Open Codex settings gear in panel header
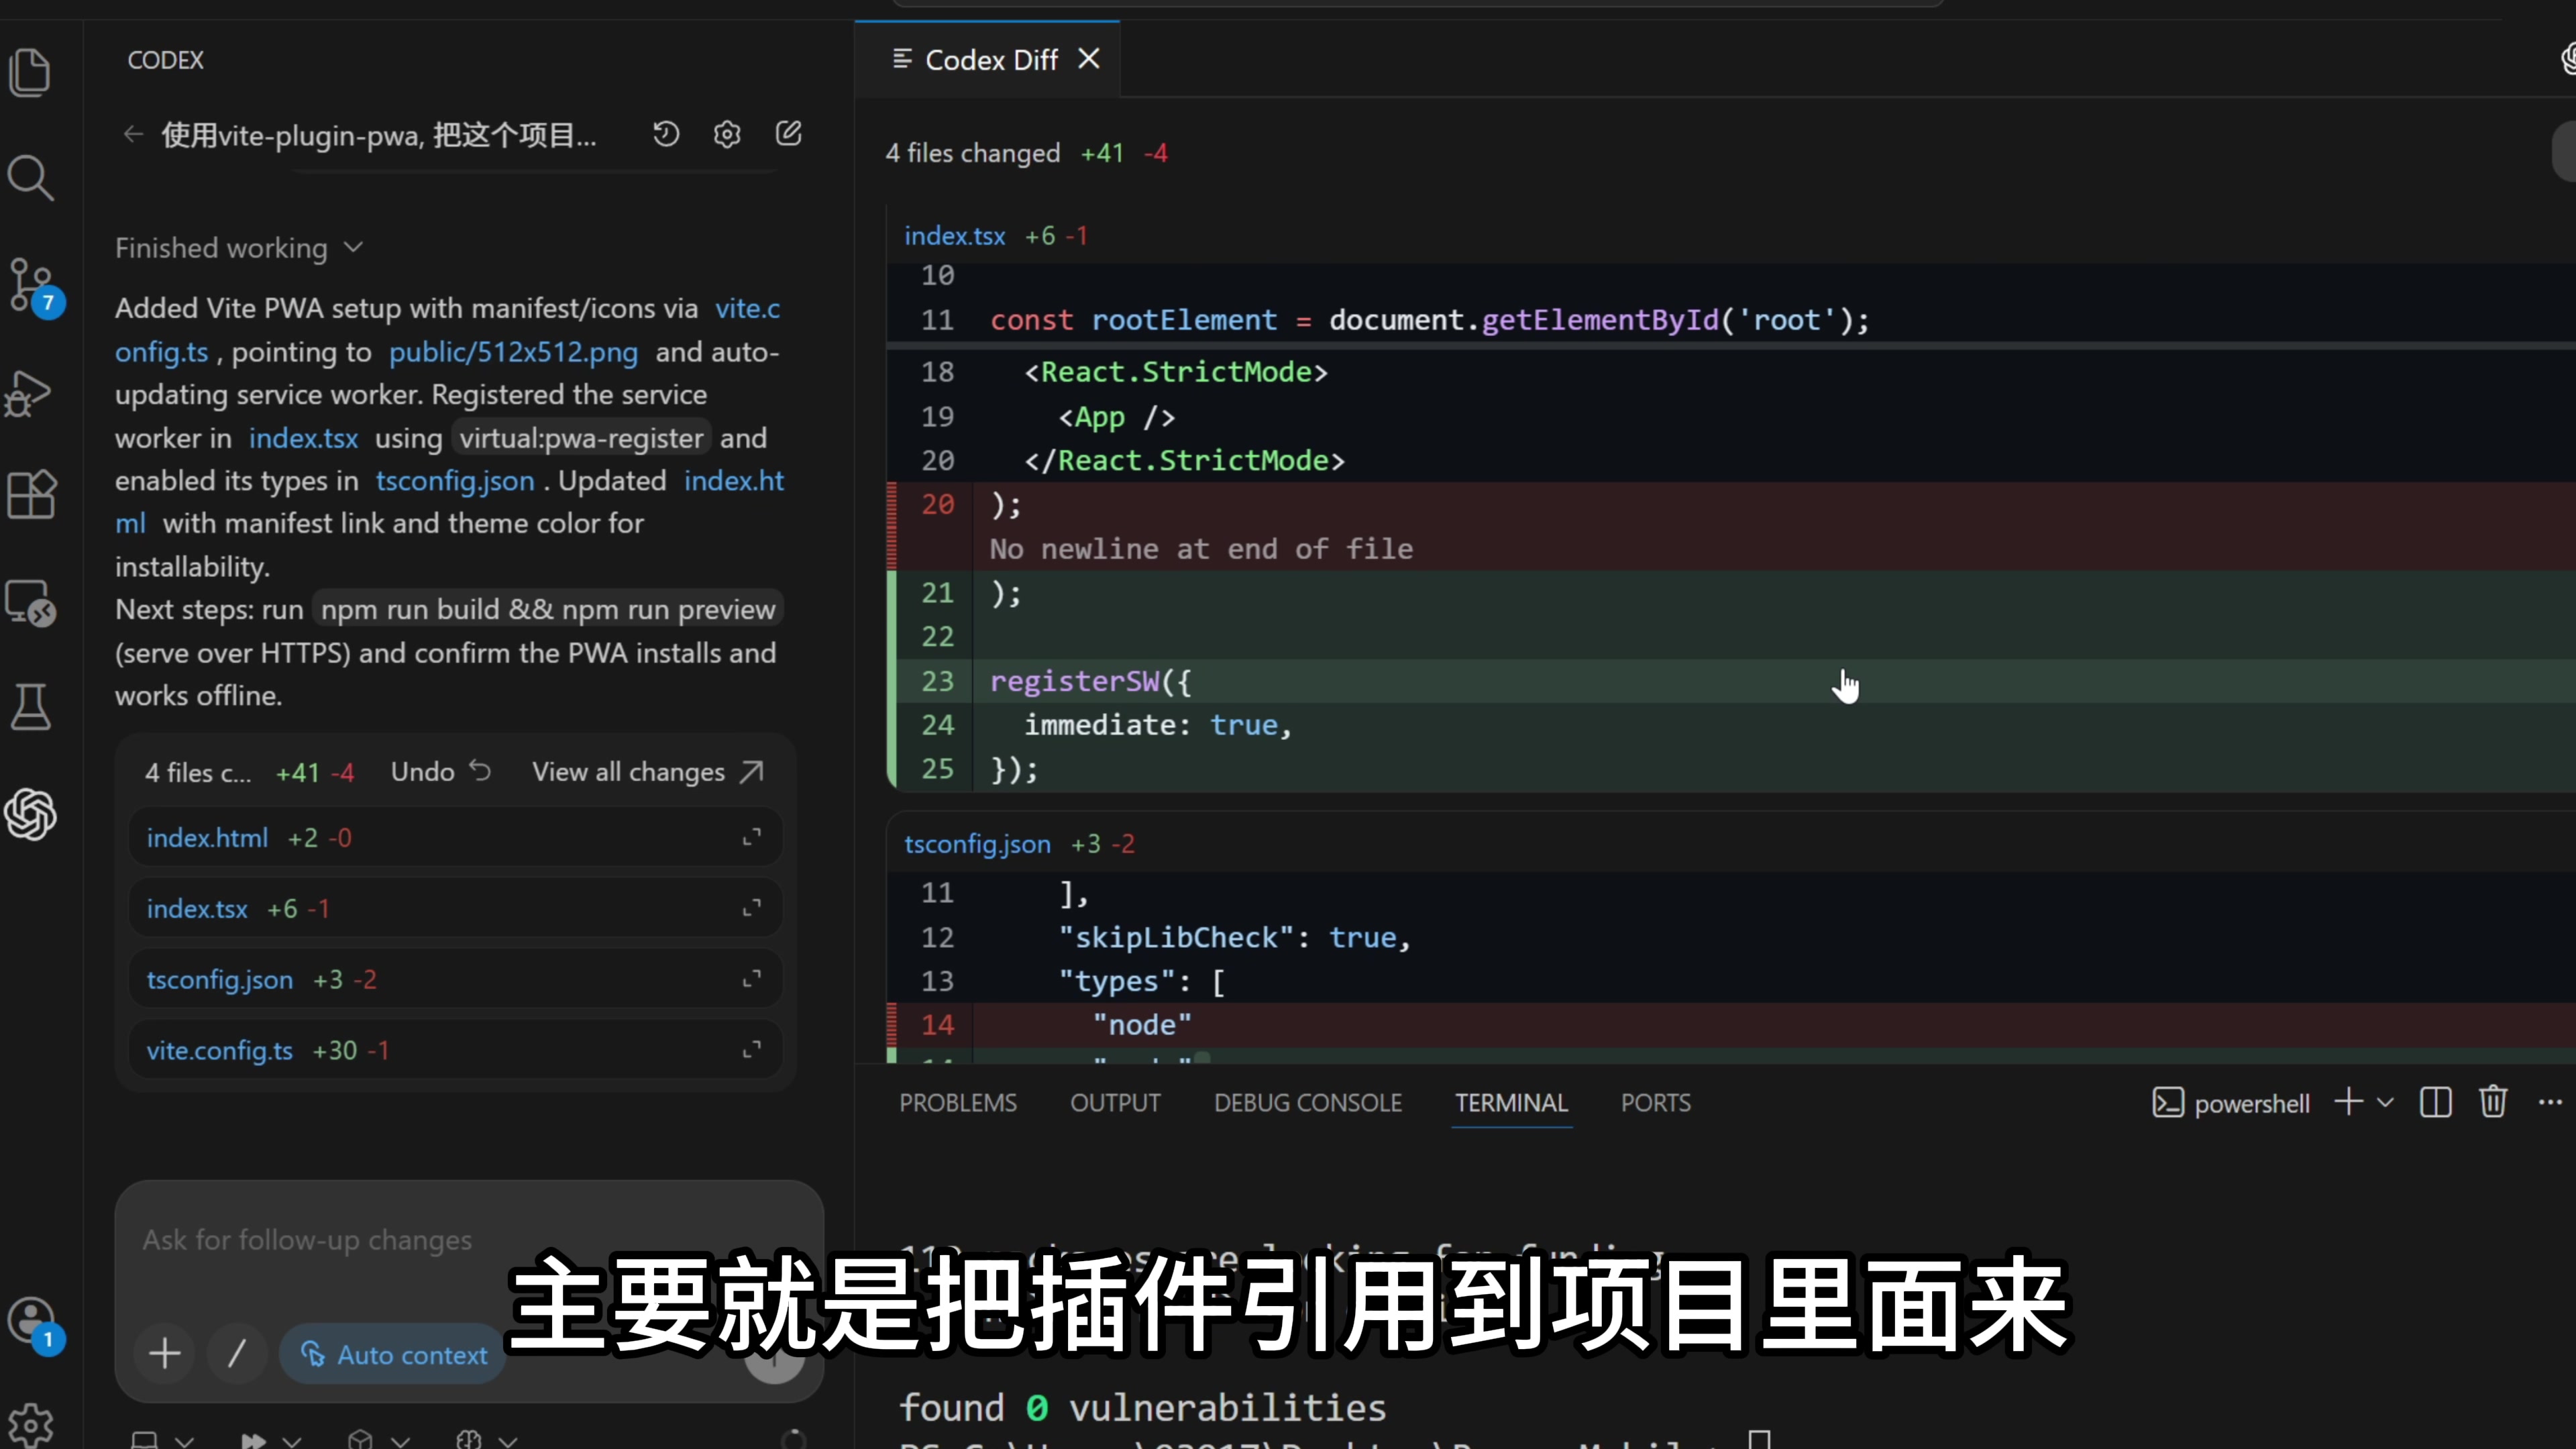This screenshot has width=2576, height=1449. coord(727,134)
